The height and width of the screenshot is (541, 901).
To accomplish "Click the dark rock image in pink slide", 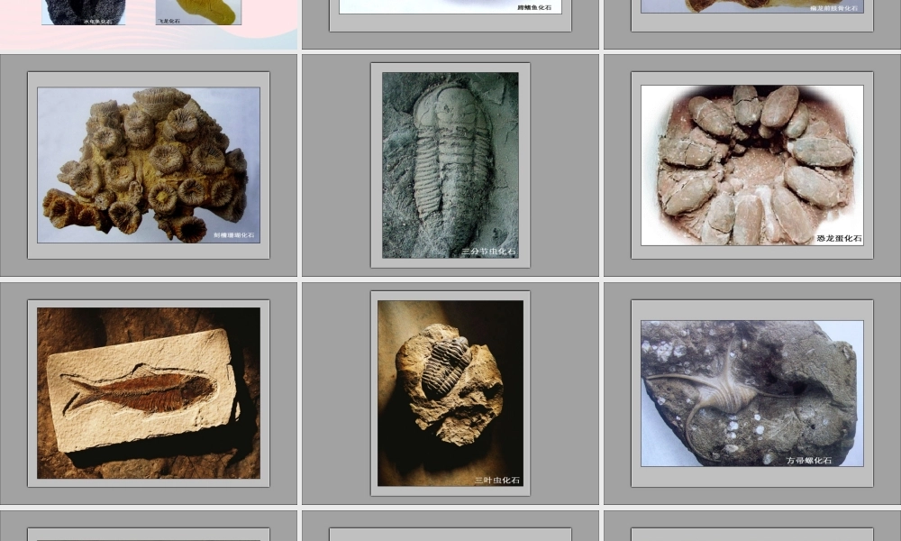I will point(83,9).
